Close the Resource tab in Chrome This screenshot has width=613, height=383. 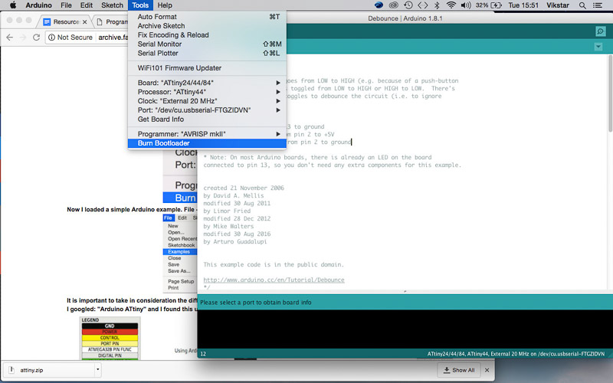pyautogui.click(x=84, y=22)
